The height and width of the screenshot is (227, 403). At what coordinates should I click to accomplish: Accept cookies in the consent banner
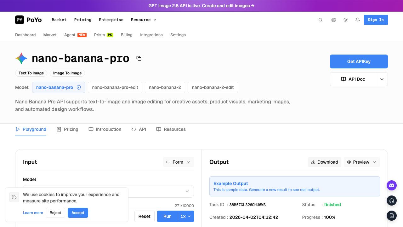click(x=78, y=213)
